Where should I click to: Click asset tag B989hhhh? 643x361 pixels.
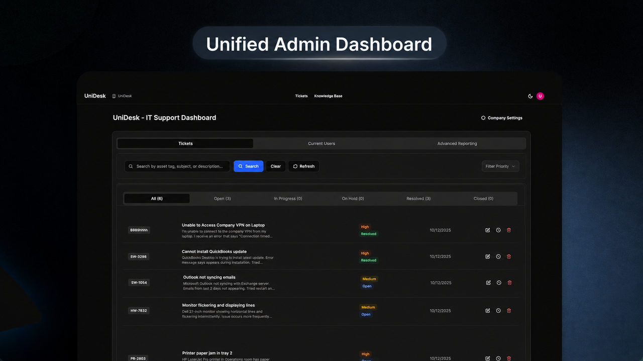pos(139,230)
